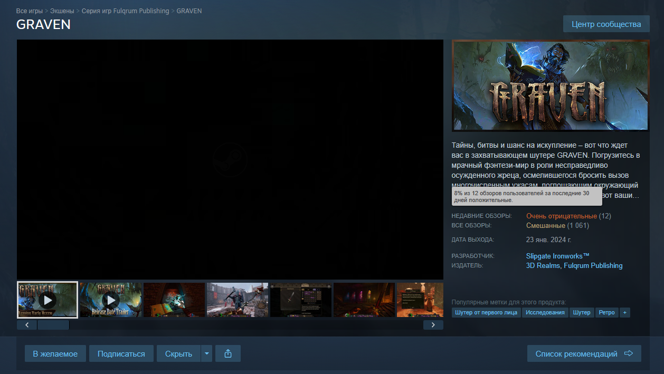
Task: Open developer Slipgate Ironworks link
Action: [558, 256]
